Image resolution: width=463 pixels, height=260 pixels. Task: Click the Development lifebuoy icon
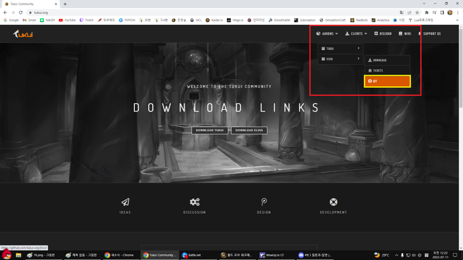click(x=333, y=202)
